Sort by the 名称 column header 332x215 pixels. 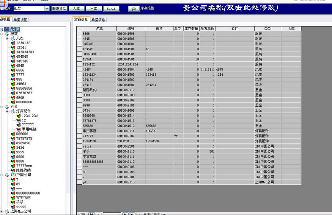[99, 29]
